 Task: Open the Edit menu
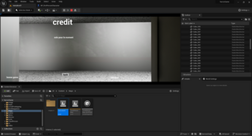[16, 2]
